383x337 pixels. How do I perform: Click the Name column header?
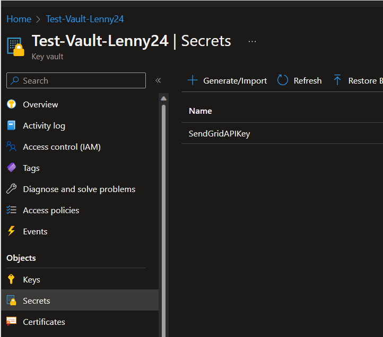tap(201, 111)
